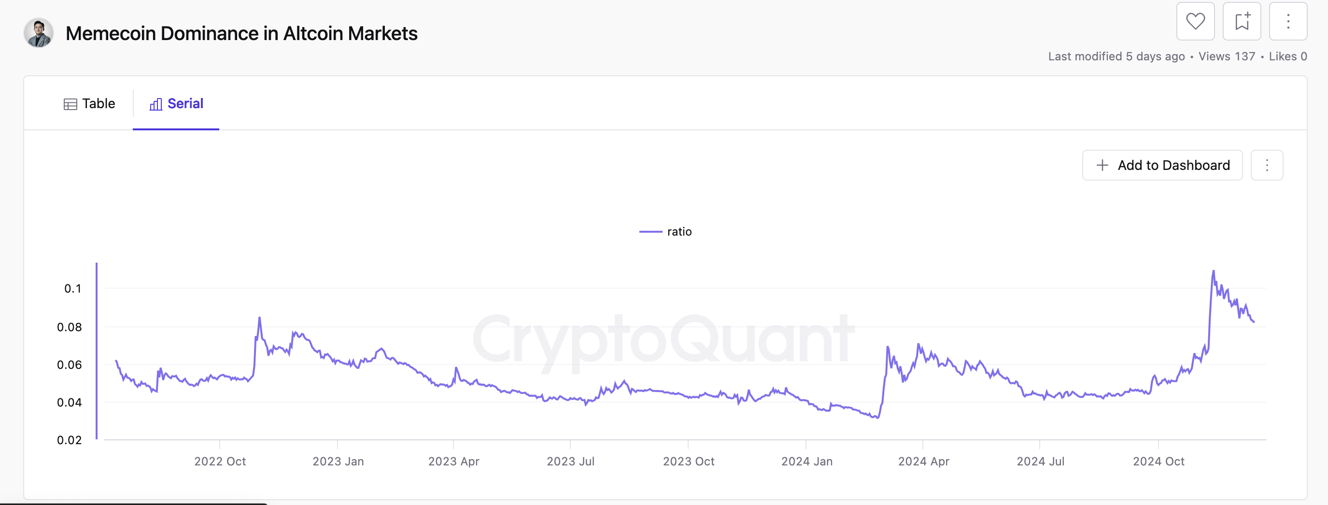This screenshot has height=505, width=1328.
Task: Switch to the Table tab
Action: 89,104
